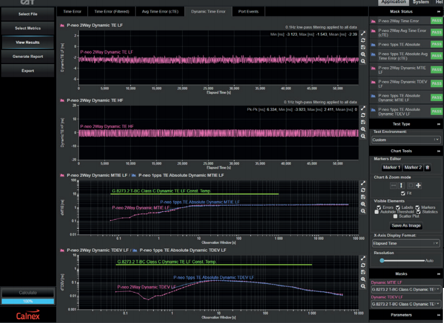The height and width of the screenshot is (323, 444).
Task: Open the Avg Time Error (cTE) tab
Action: click(160, 12)
